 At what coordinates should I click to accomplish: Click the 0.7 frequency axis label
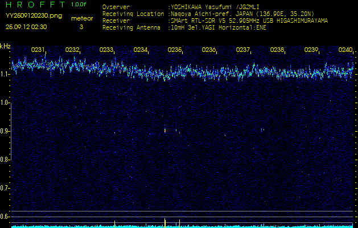click(5, 188)
